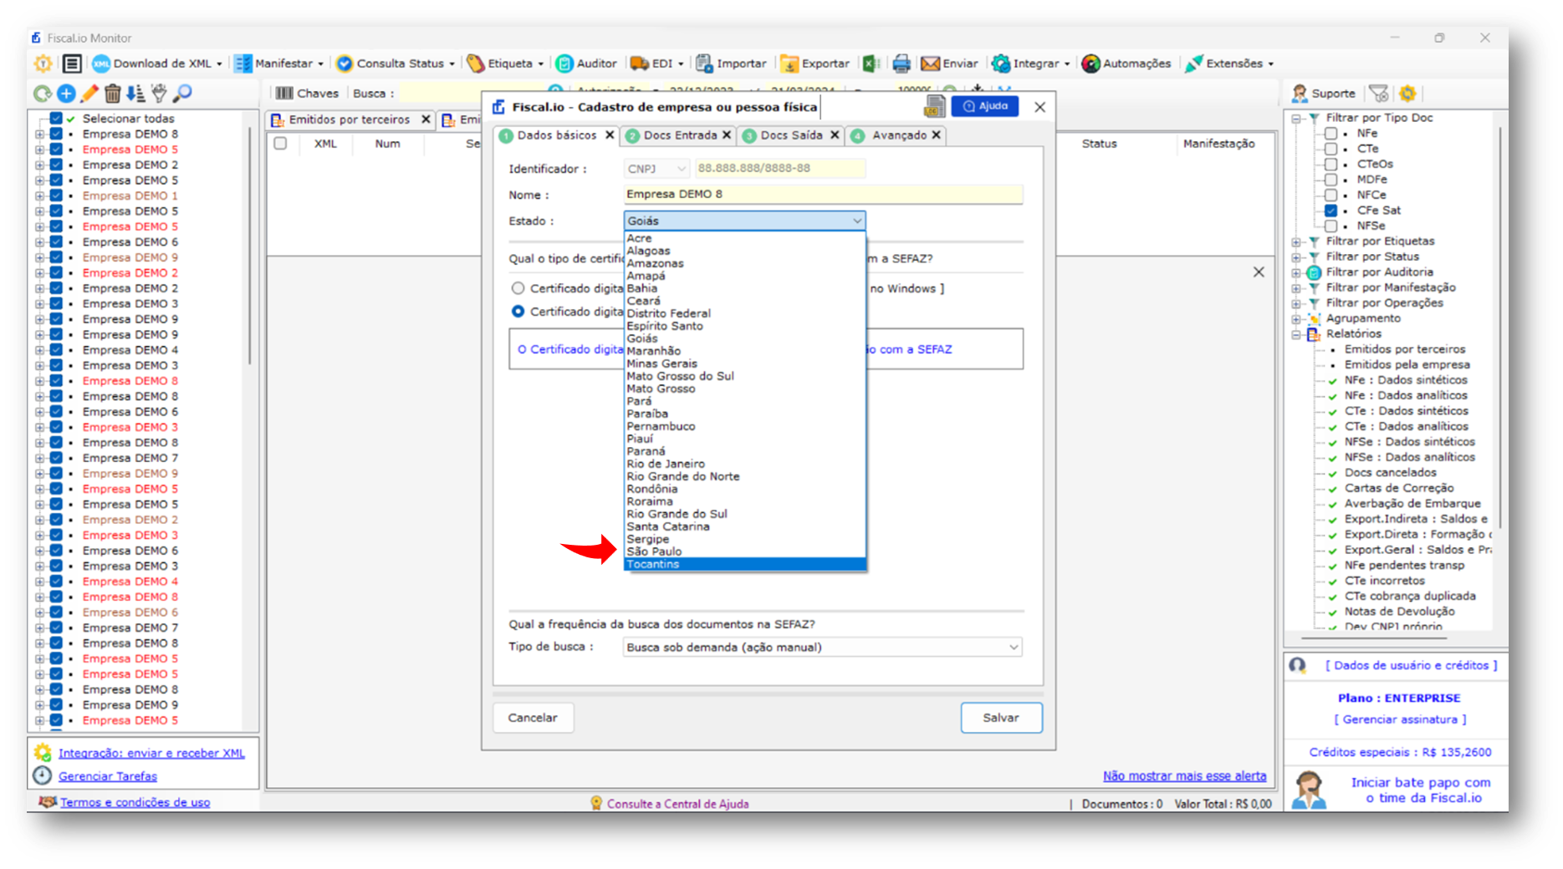This screenshot has height=869, width=1563.
Task: Click the Extensões plug icon
Action: pyautogui.click(x=1194, y=64)
